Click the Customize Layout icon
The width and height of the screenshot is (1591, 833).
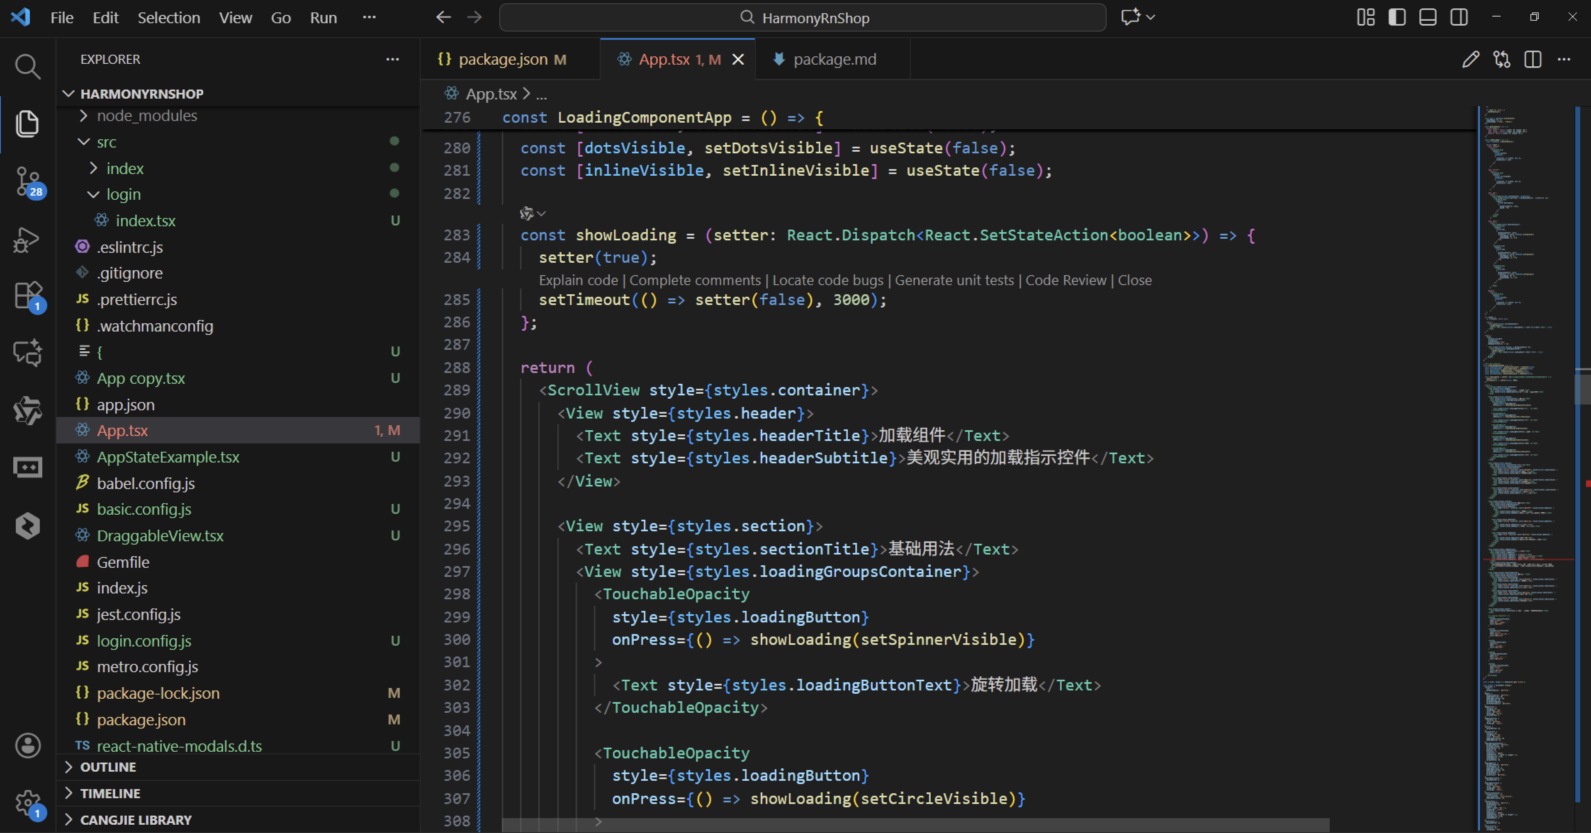(1365, 17)
